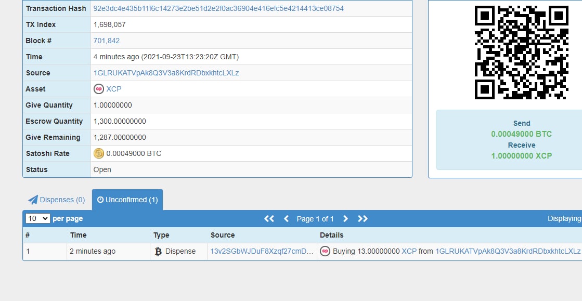582x301 pixels.
Task: Open the 13v2SGbWJDuF8 source address link
Action: 262,251
